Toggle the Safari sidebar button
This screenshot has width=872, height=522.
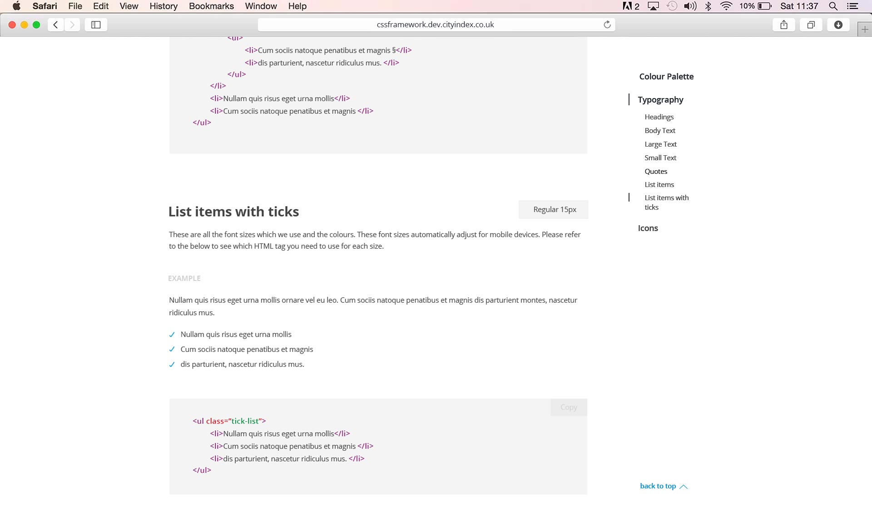tap(96, 25)
